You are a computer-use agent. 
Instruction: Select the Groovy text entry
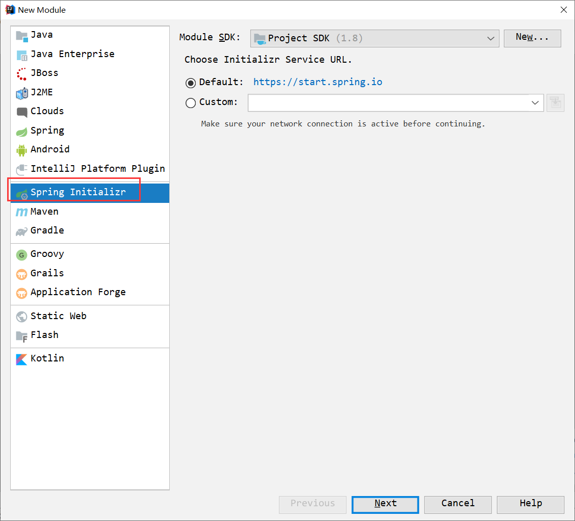47,254
